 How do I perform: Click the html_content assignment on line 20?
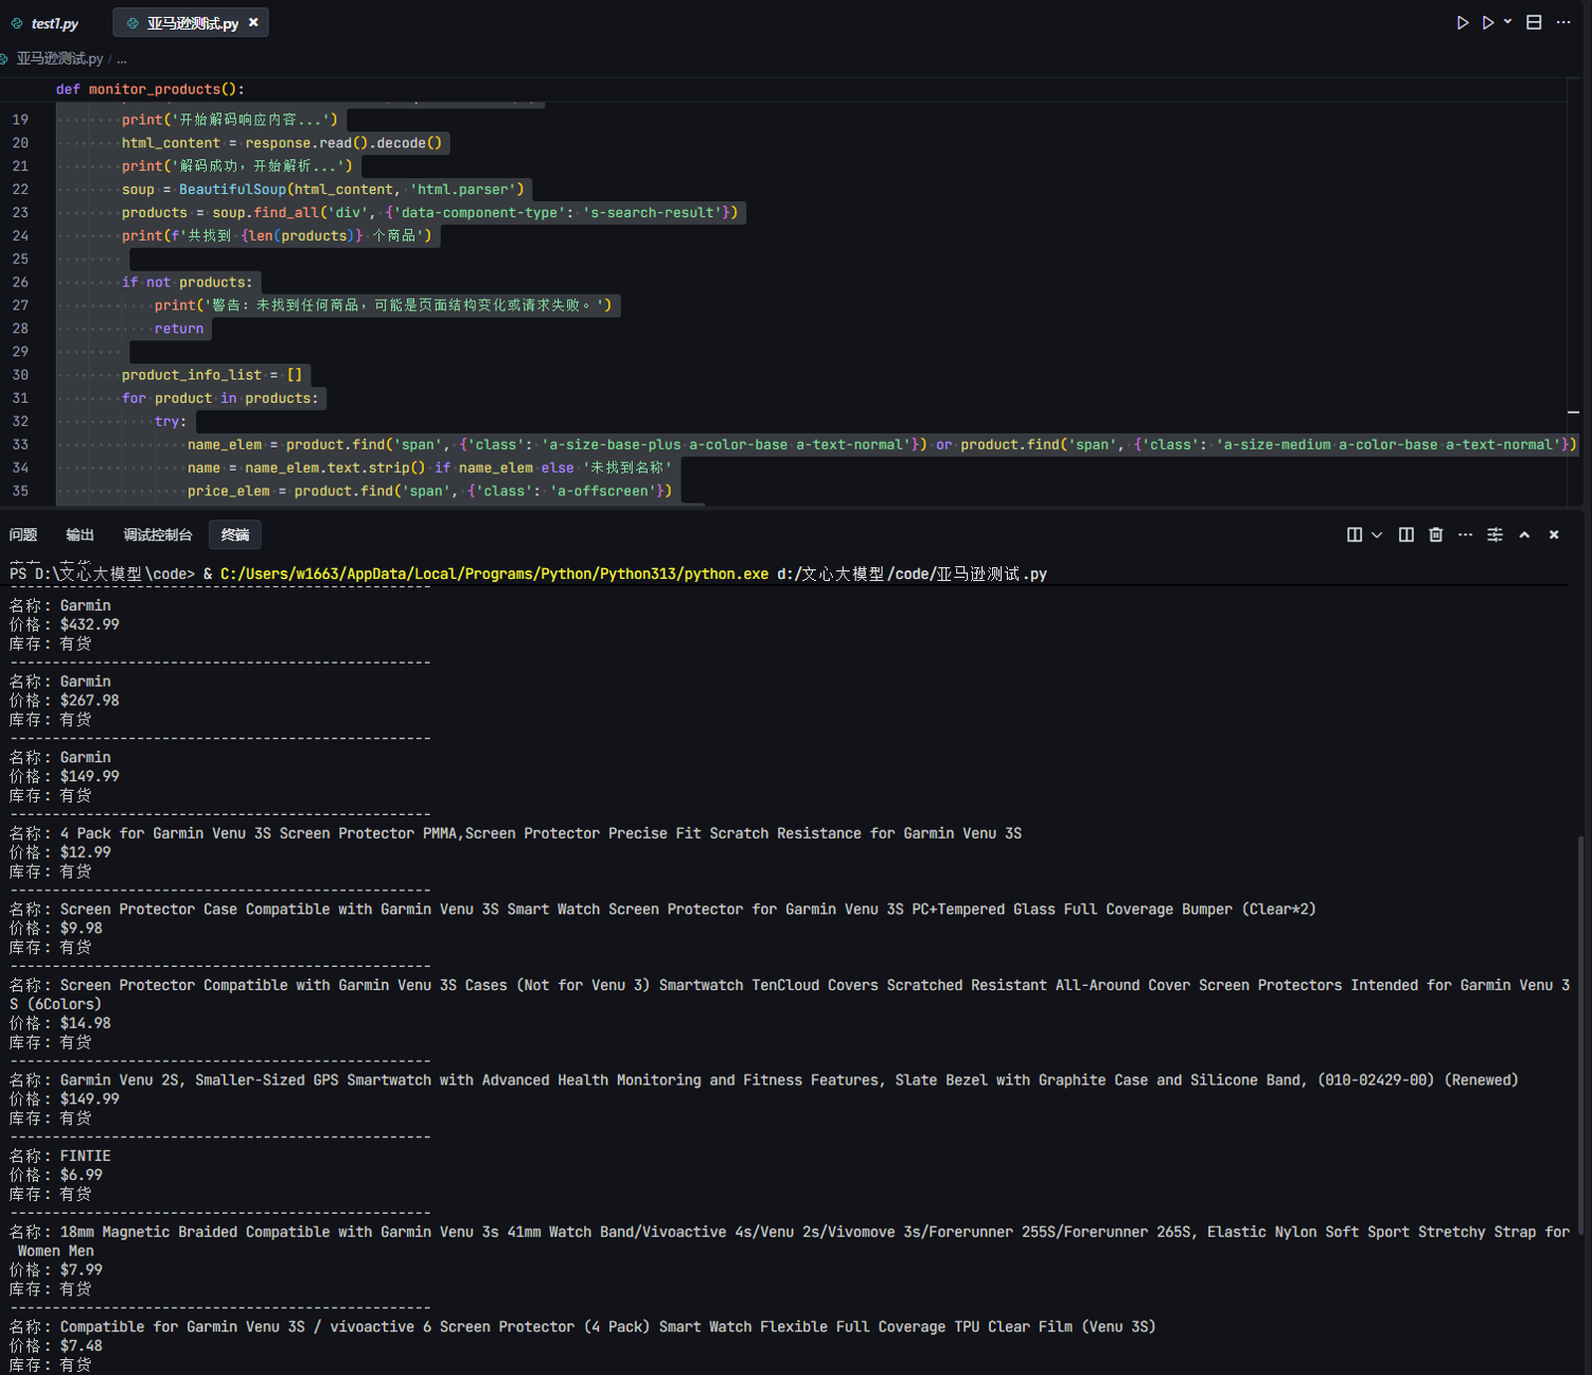point(282,143)
